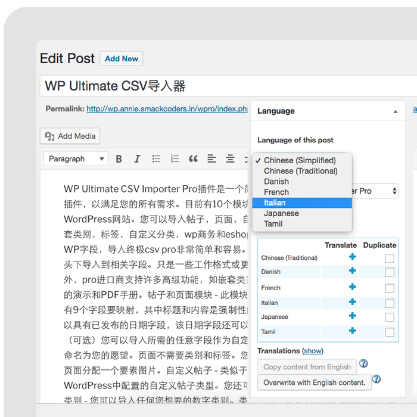Collapse the Language panel

coord(396,111)
